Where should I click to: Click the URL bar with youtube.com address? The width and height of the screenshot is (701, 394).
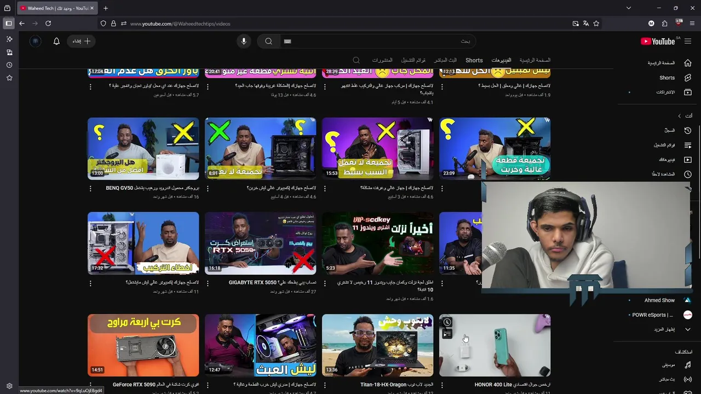pos(350,24)
